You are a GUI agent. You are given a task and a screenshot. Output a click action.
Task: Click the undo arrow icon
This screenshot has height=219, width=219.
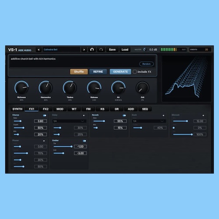(92, 49)
